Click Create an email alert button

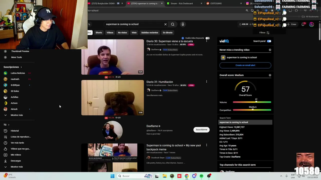pos(245,65)
